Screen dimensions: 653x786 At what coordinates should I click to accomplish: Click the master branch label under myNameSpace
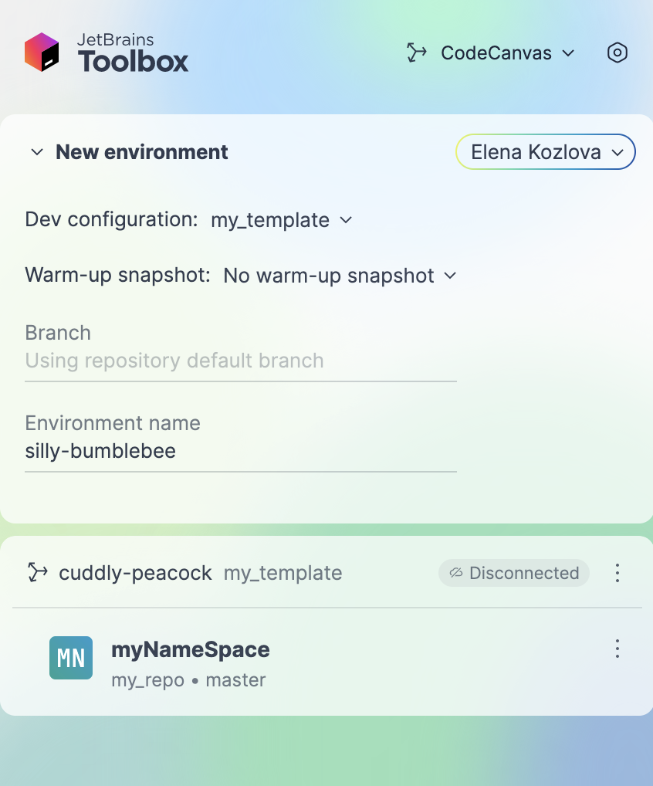coord(236,680)
